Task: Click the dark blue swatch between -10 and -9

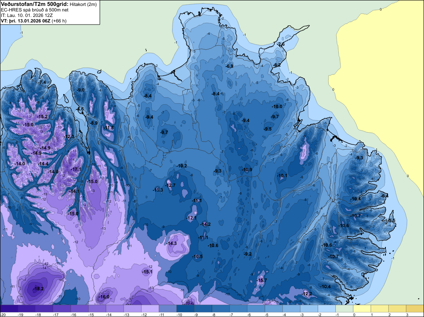Action: pyautogui.click(x=186, y=309)
